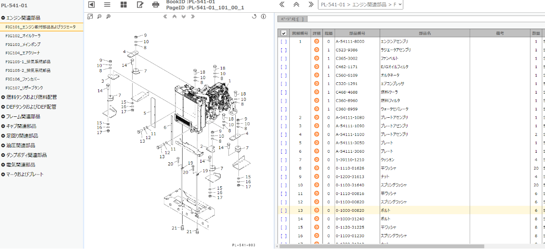The height and width of the screenshot is (250, 545).
Task: Select FIG102_オイルクーラ in the tree
Action: click(x=23, y=36)
